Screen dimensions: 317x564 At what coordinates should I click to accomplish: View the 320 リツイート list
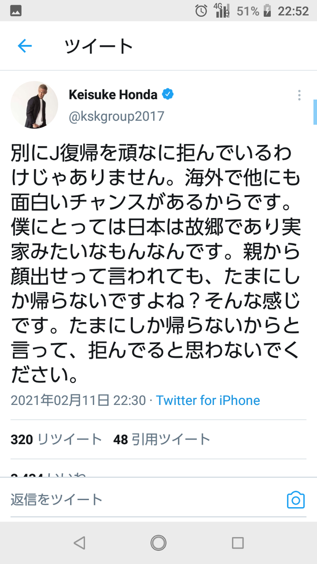pos(56,439)
